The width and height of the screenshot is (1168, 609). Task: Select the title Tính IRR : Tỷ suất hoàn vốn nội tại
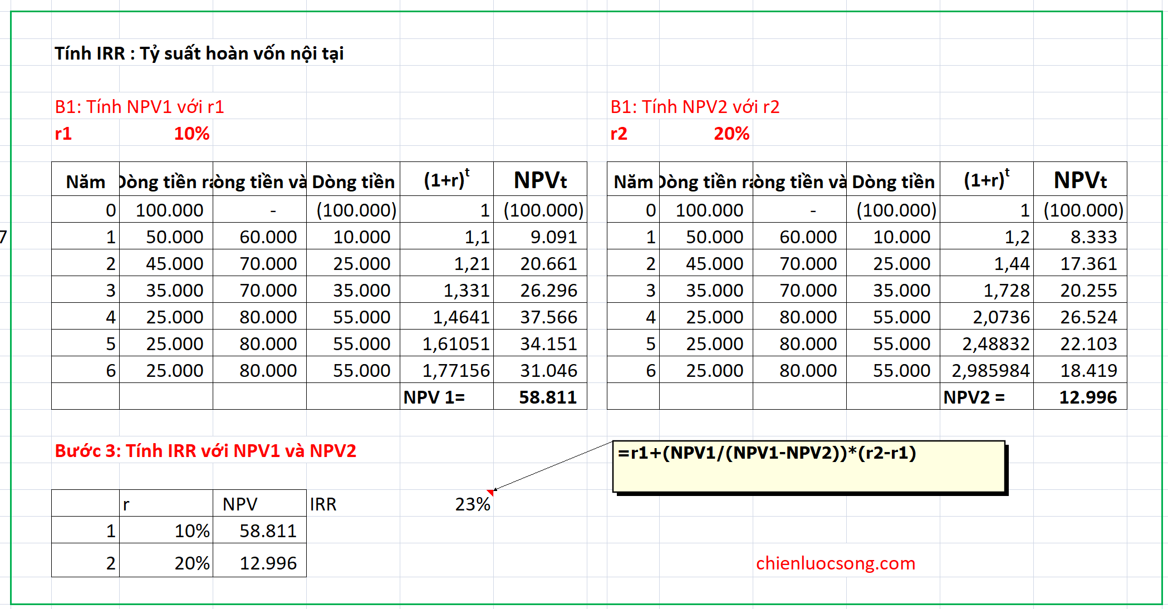199,53
